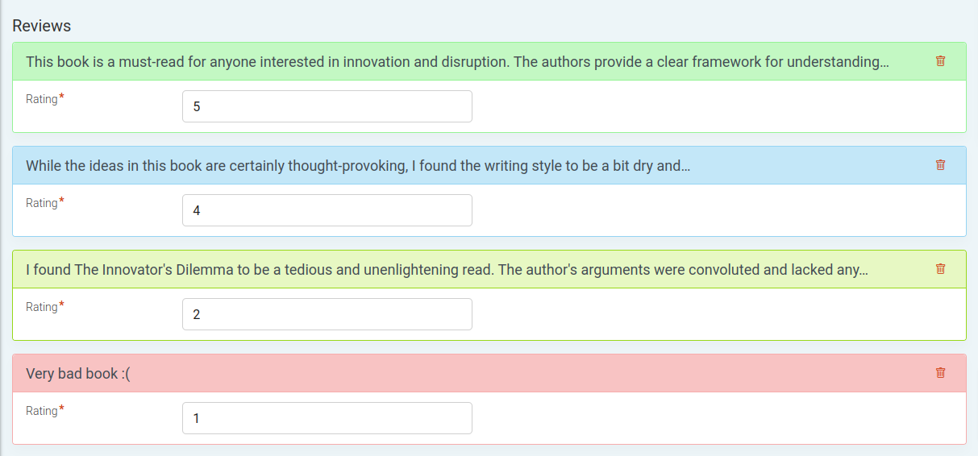Delete the 'must-read for anyone' review
This screenshot has width=978, height=456.
point(940,61)
